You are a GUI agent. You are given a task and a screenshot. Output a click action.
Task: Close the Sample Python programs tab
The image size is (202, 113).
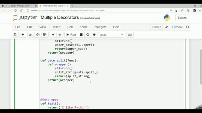tap(36, 6)
